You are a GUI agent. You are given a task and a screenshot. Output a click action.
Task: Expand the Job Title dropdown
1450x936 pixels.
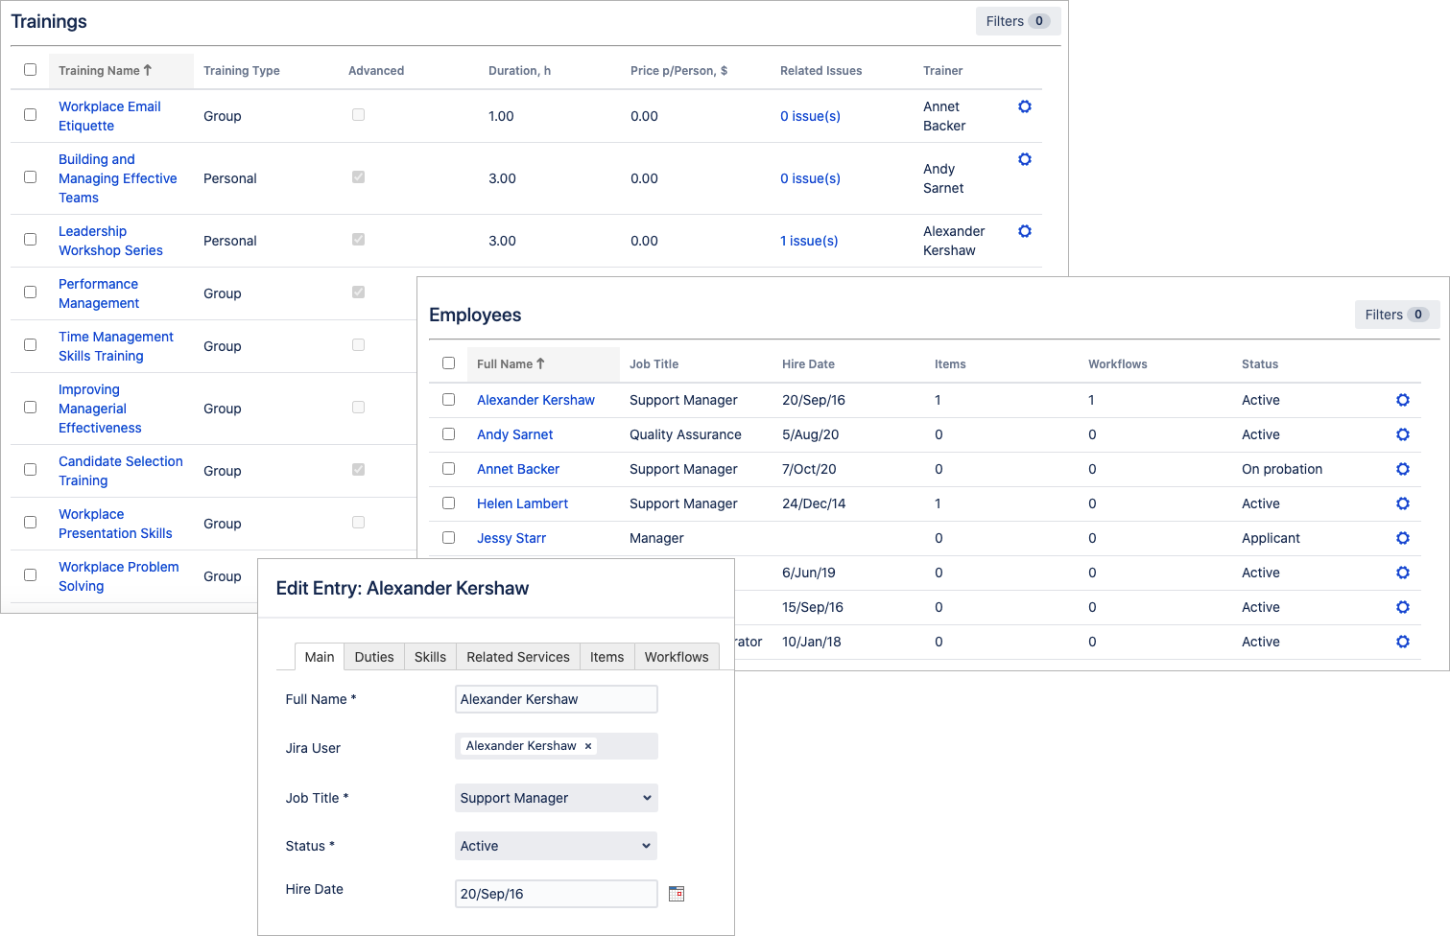[x=556, y=798]
